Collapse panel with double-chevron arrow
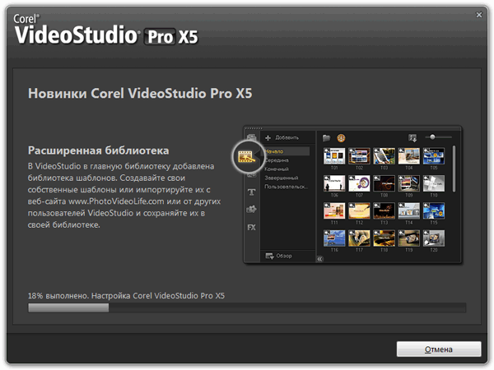494x370 pixels. [319, 259]
